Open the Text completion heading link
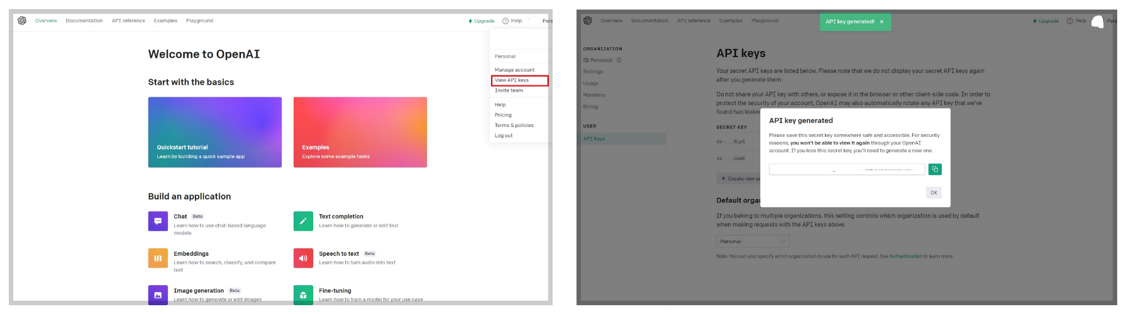The image size is (1126, 314). click(x=341, y=217)
